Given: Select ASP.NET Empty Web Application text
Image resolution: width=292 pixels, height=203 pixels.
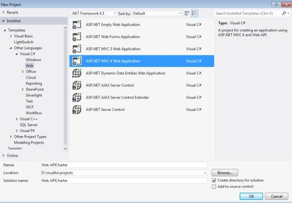Looking at the screenshot, I should coord(113,25).
